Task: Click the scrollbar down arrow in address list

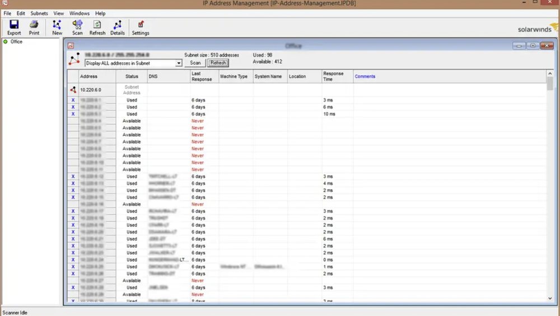Action: [550, 298]
